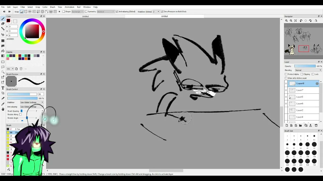Select the Eyedropper tool
The width and height of the screenshot is (323, 181).
(x=3, y=104)
